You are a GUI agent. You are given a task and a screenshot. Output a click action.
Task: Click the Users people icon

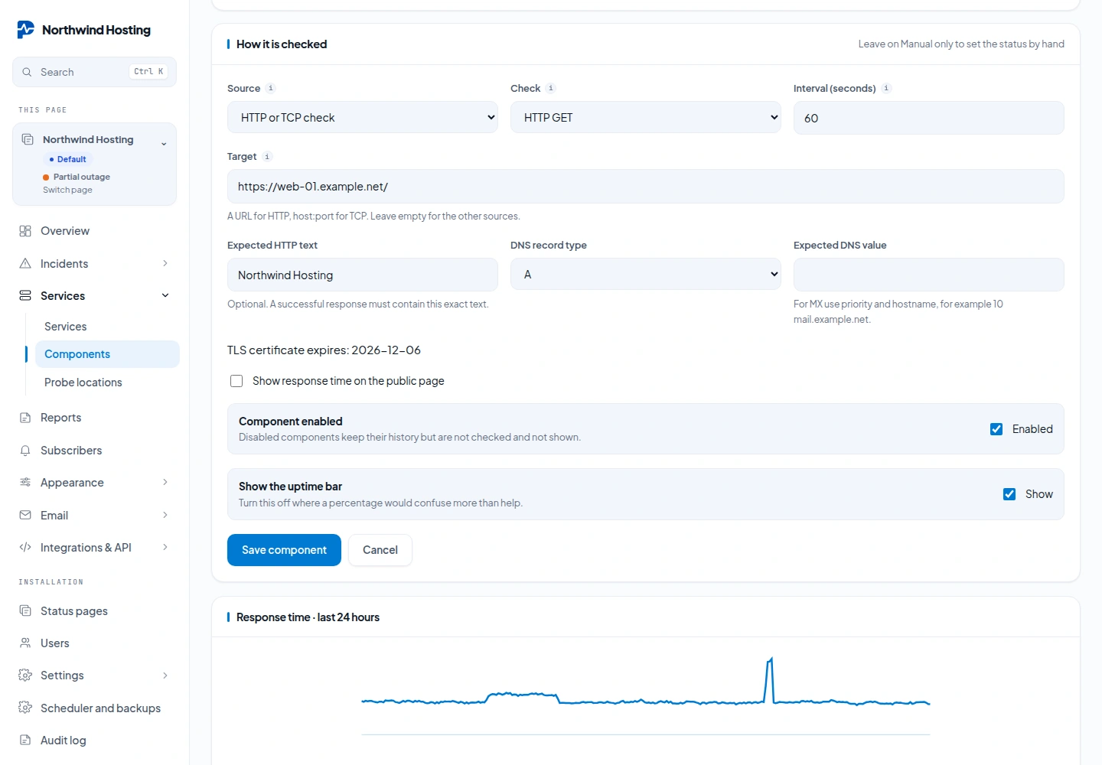point(25,643)
